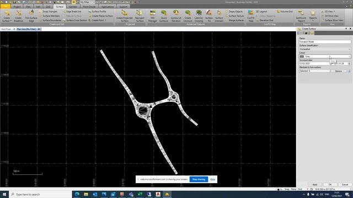
Task: Open the File tab
Action: [x=6, y=7]
